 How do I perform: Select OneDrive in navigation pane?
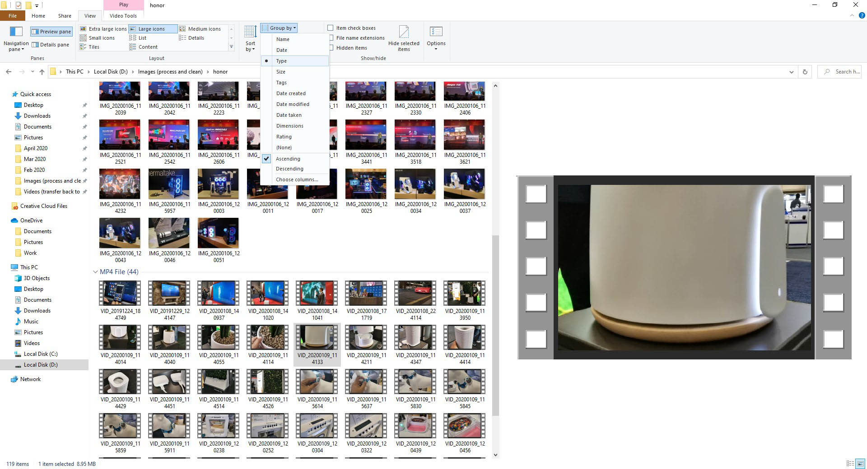click(31, 221)
